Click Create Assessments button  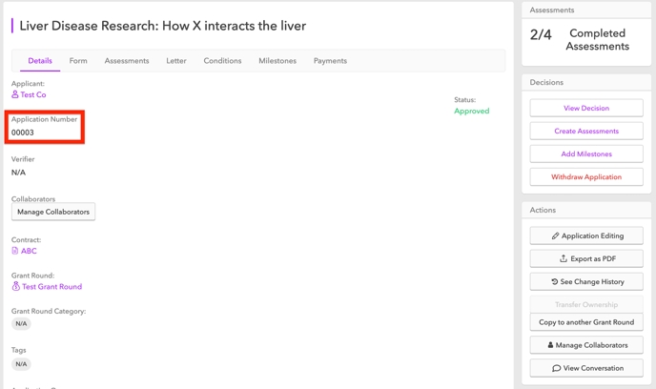(x=586, y=132)
